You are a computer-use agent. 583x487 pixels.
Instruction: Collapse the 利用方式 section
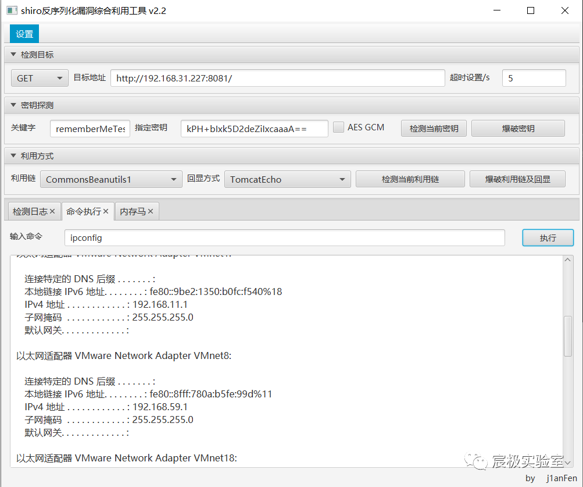13,156
